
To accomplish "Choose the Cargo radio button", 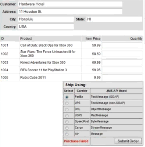I will tap(67, 128).
